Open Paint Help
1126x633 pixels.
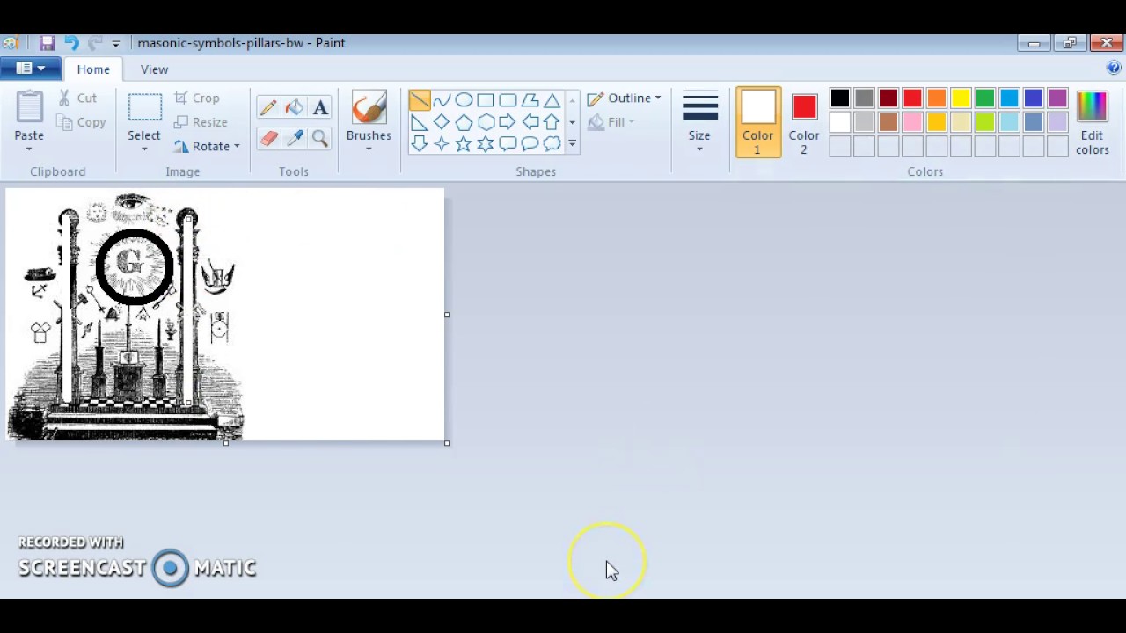pyautogui.click(x=1115, y=69)
